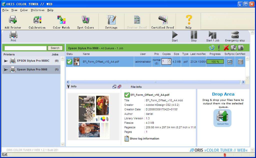Image resolution: width=256 pixels, height=158 pixels.
Task: Pause the queue with the Stop button
Action: (194, 36)
